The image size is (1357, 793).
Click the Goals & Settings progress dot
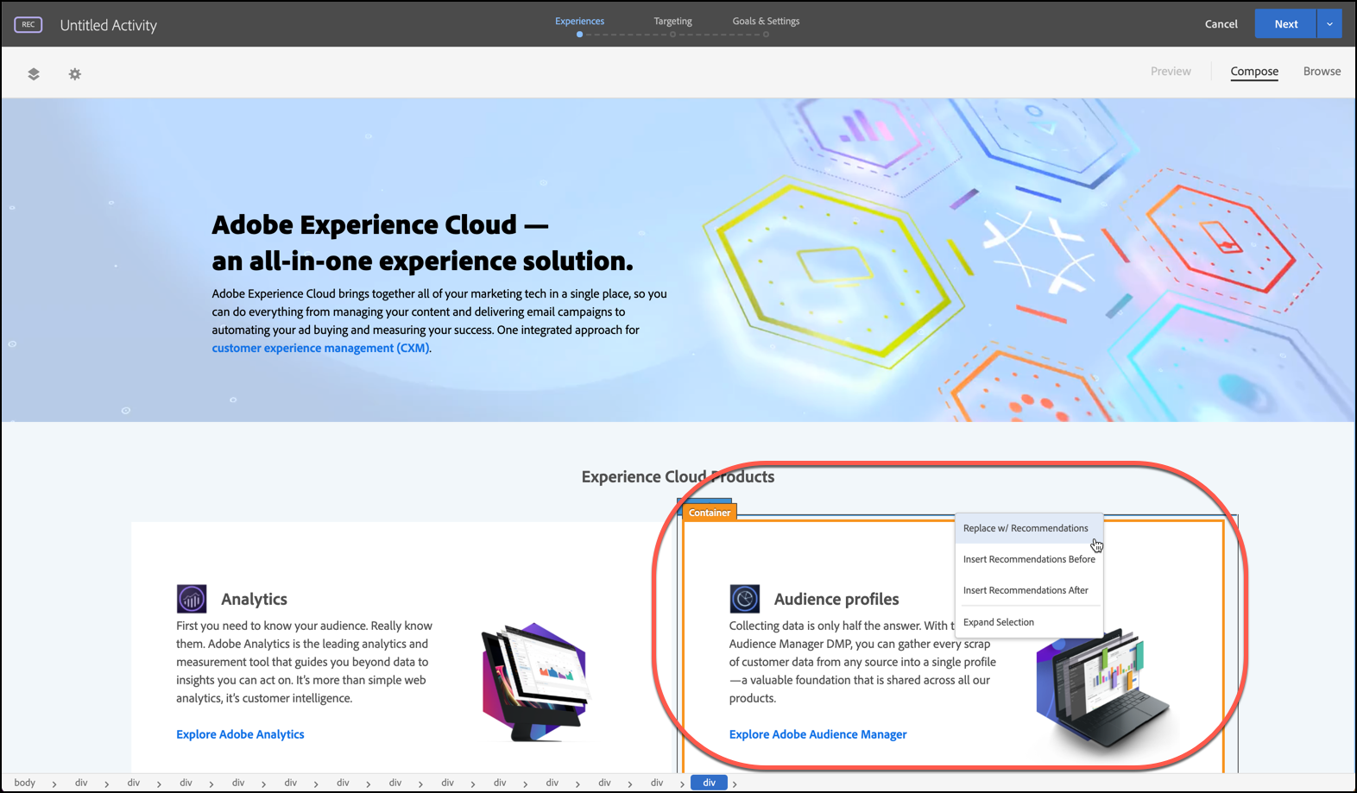point(766,35)
